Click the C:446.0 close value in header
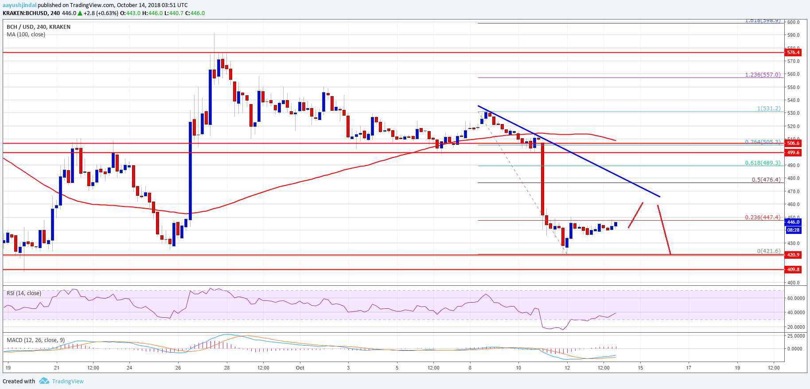 click(195, 13)
